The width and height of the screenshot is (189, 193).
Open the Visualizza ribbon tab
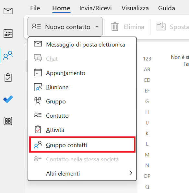135,8
